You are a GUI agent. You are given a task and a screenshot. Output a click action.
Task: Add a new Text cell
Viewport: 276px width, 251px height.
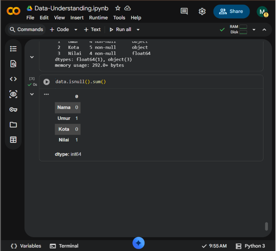(x=92, y=29)
